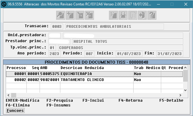193x116 pixels.
Task: Click AMB code 98020001
Action: click(50, 80)
